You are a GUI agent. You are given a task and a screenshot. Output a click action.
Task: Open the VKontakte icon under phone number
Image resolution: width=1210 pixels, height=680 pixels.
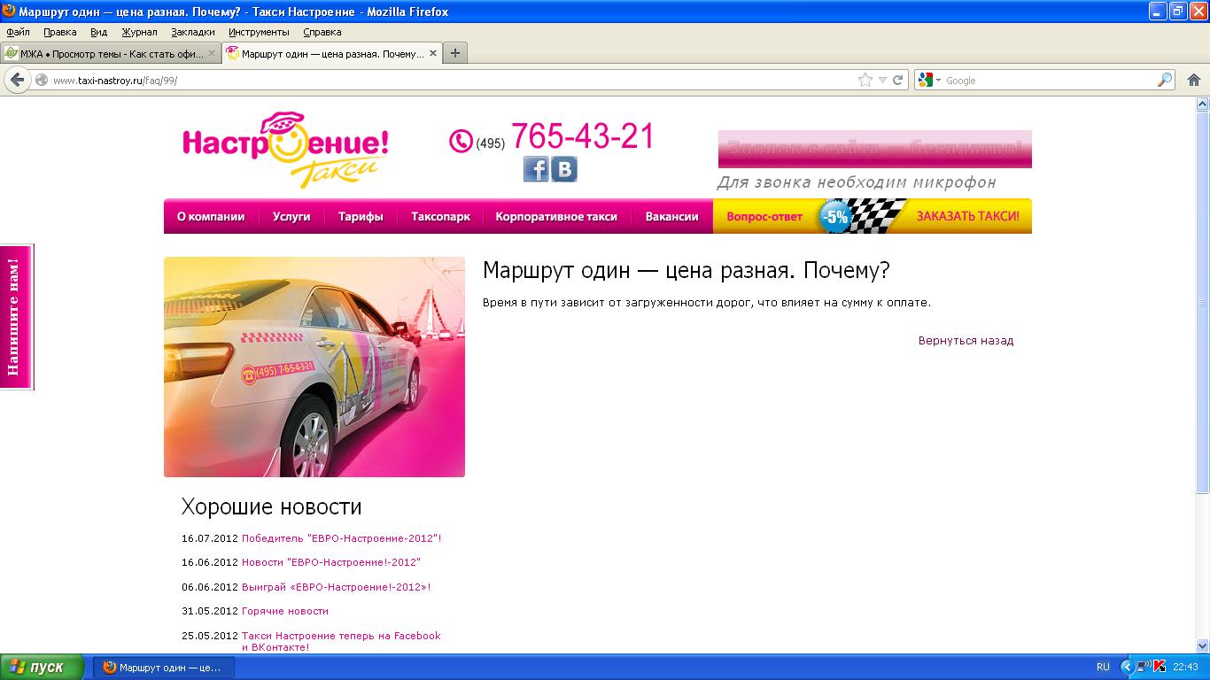[x=564, y=168]
